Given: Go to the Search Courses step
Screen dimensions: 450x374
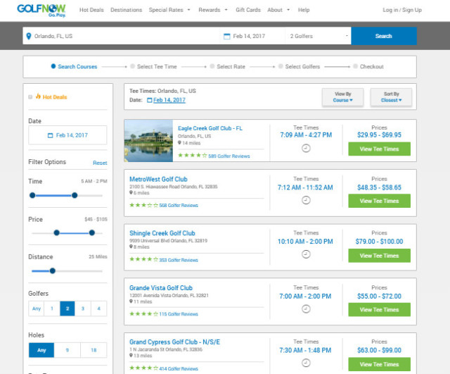Looking at the screenshot, I should [74, 66].
